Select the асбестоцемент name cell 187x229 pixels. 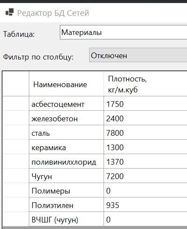pos(66,103)
